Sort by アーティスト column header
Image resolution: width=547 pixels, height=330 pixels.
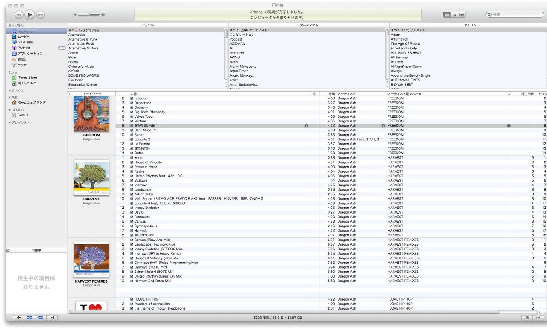(361, 93)
